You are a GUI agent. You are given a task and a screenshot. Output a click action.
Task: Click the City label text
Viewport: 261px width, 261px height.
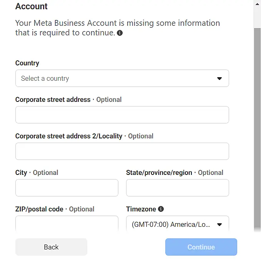21,173
